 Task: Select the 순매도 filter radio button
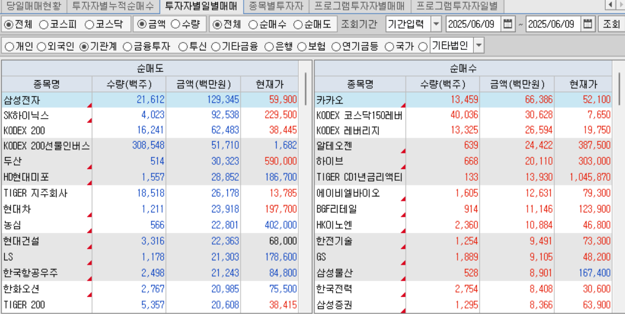[298, 25]
